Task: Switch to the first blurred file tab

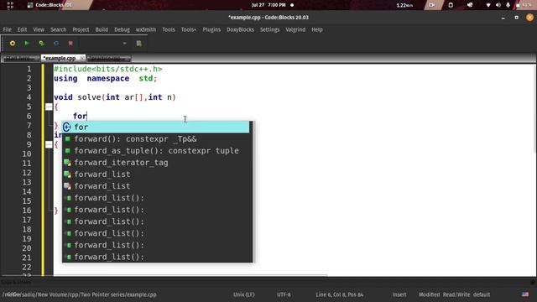Action: click(20, 59)
